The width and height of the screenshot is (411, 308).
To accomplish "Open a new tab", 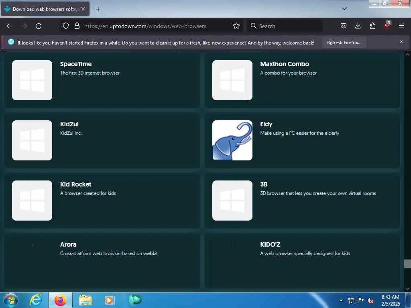I will 98,9.
